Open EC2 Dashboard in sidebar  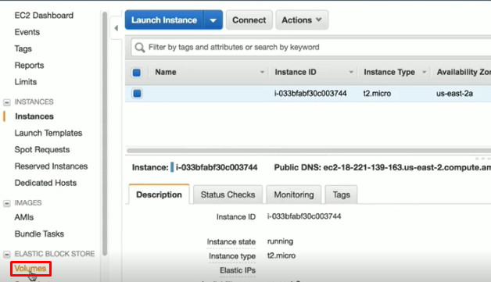pyautogui.click(x=44, y=16)
